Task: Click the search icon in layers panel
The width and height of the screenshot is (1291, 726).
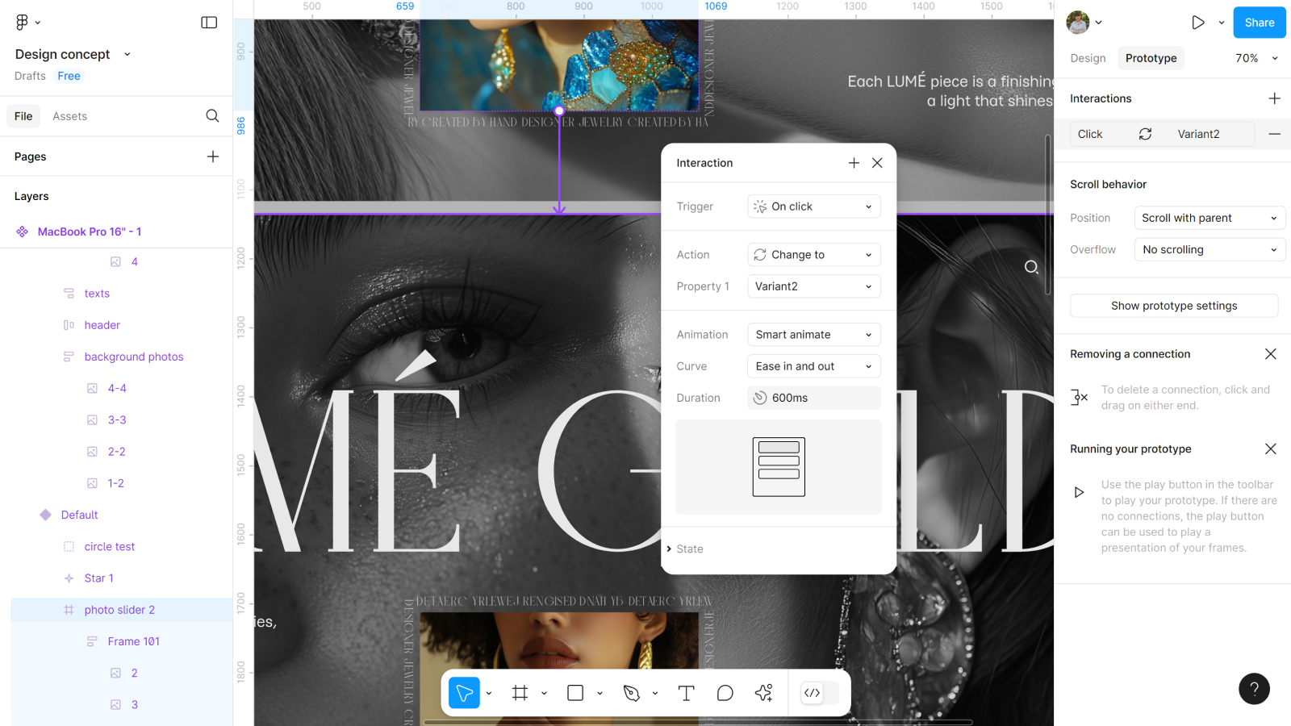Action: (212, 116)
